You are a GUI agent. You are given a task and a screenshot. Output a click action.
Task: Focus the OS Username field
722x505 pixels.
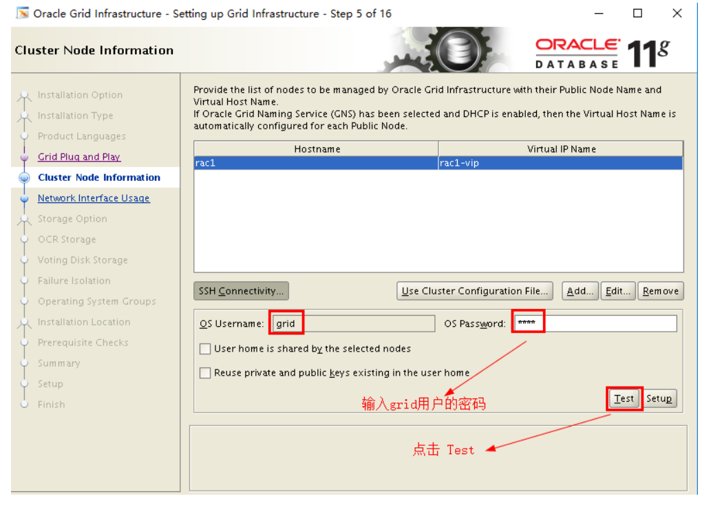353,323
